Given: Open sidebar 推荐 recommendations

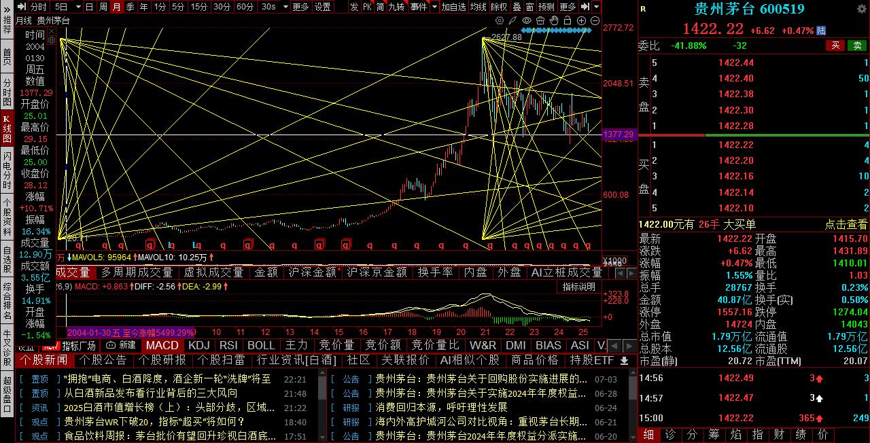Looking at the screenshot, I should tap(7, 20).
